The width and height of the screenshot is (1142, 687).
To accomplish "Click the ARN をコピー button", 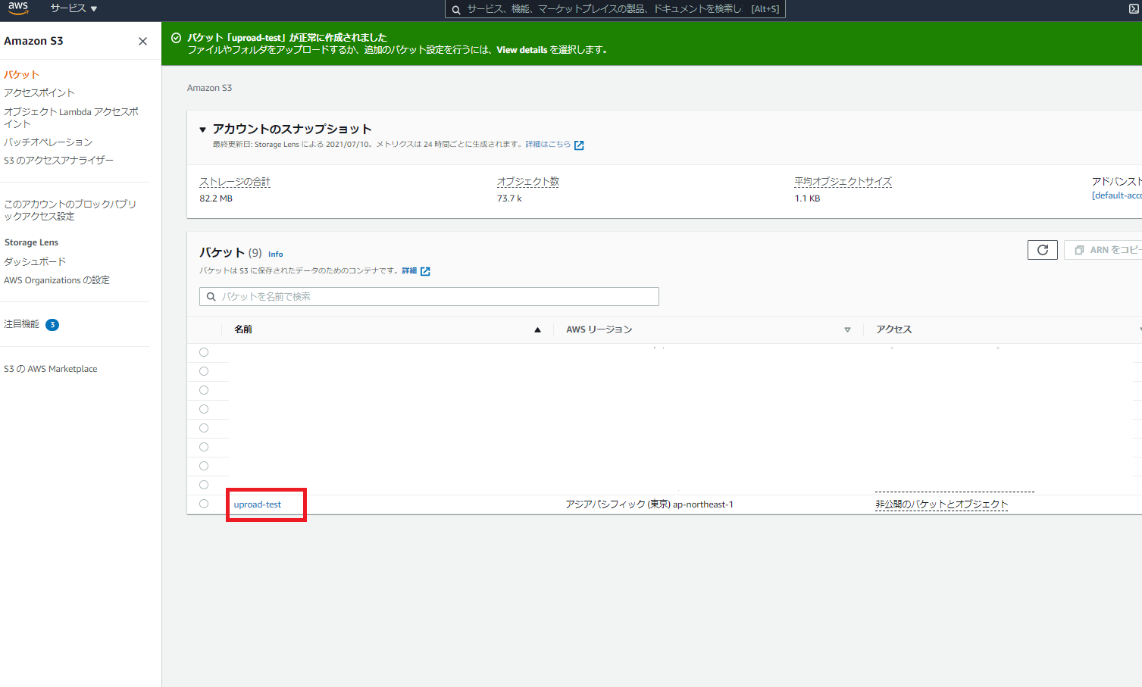I will pyautogui.click(x=1103, y=250).
